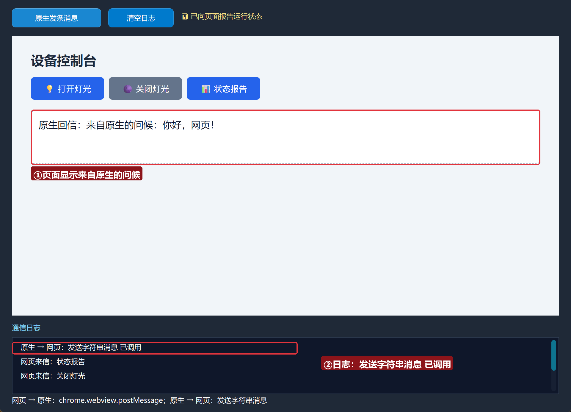This screenshot has height=412, width=571.
Task: Click the 设备控制台 heading
Action: click(x=64, y=61)
